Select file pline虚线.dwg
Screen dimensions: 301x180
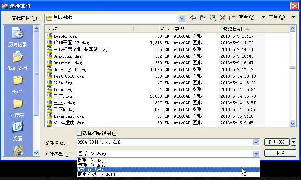point(69,123)
